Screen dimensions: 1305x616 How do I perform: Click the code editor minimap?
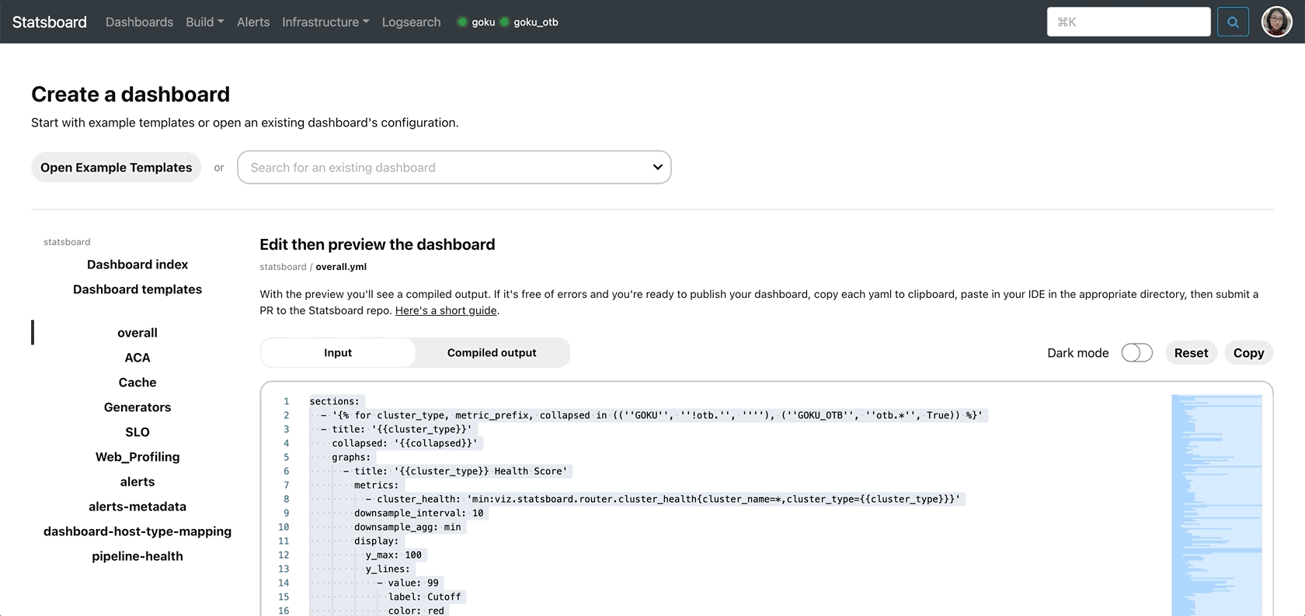click(1216, 505)
